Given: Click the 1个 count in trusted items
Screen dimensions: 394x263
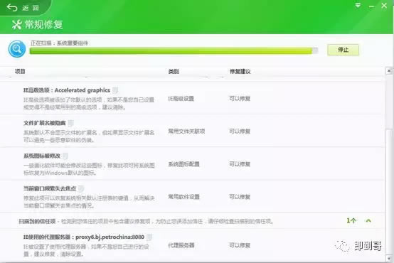Looking at the screenshot, I should point(351,220).
